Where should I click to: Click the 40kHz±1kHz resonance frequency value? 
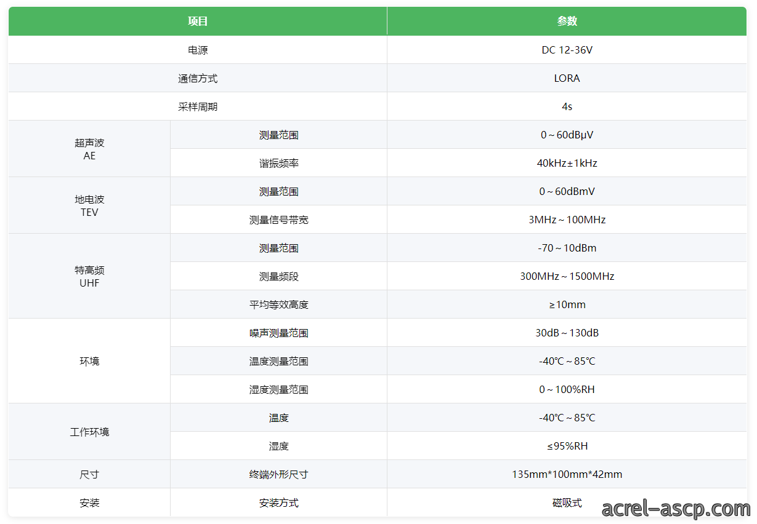[x=567, y=163]
